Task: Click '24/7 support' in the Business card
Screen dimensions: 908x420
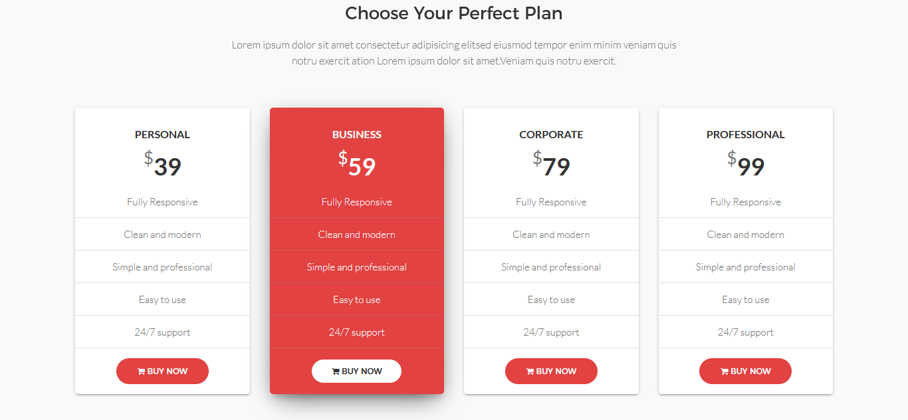Action: pos(357,332)
